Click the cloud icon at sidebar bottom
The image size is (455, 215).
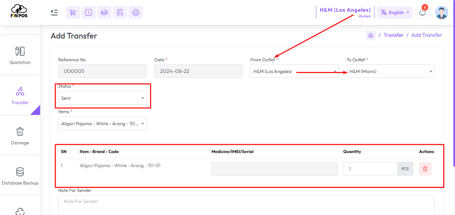click(x=20, y=211)
